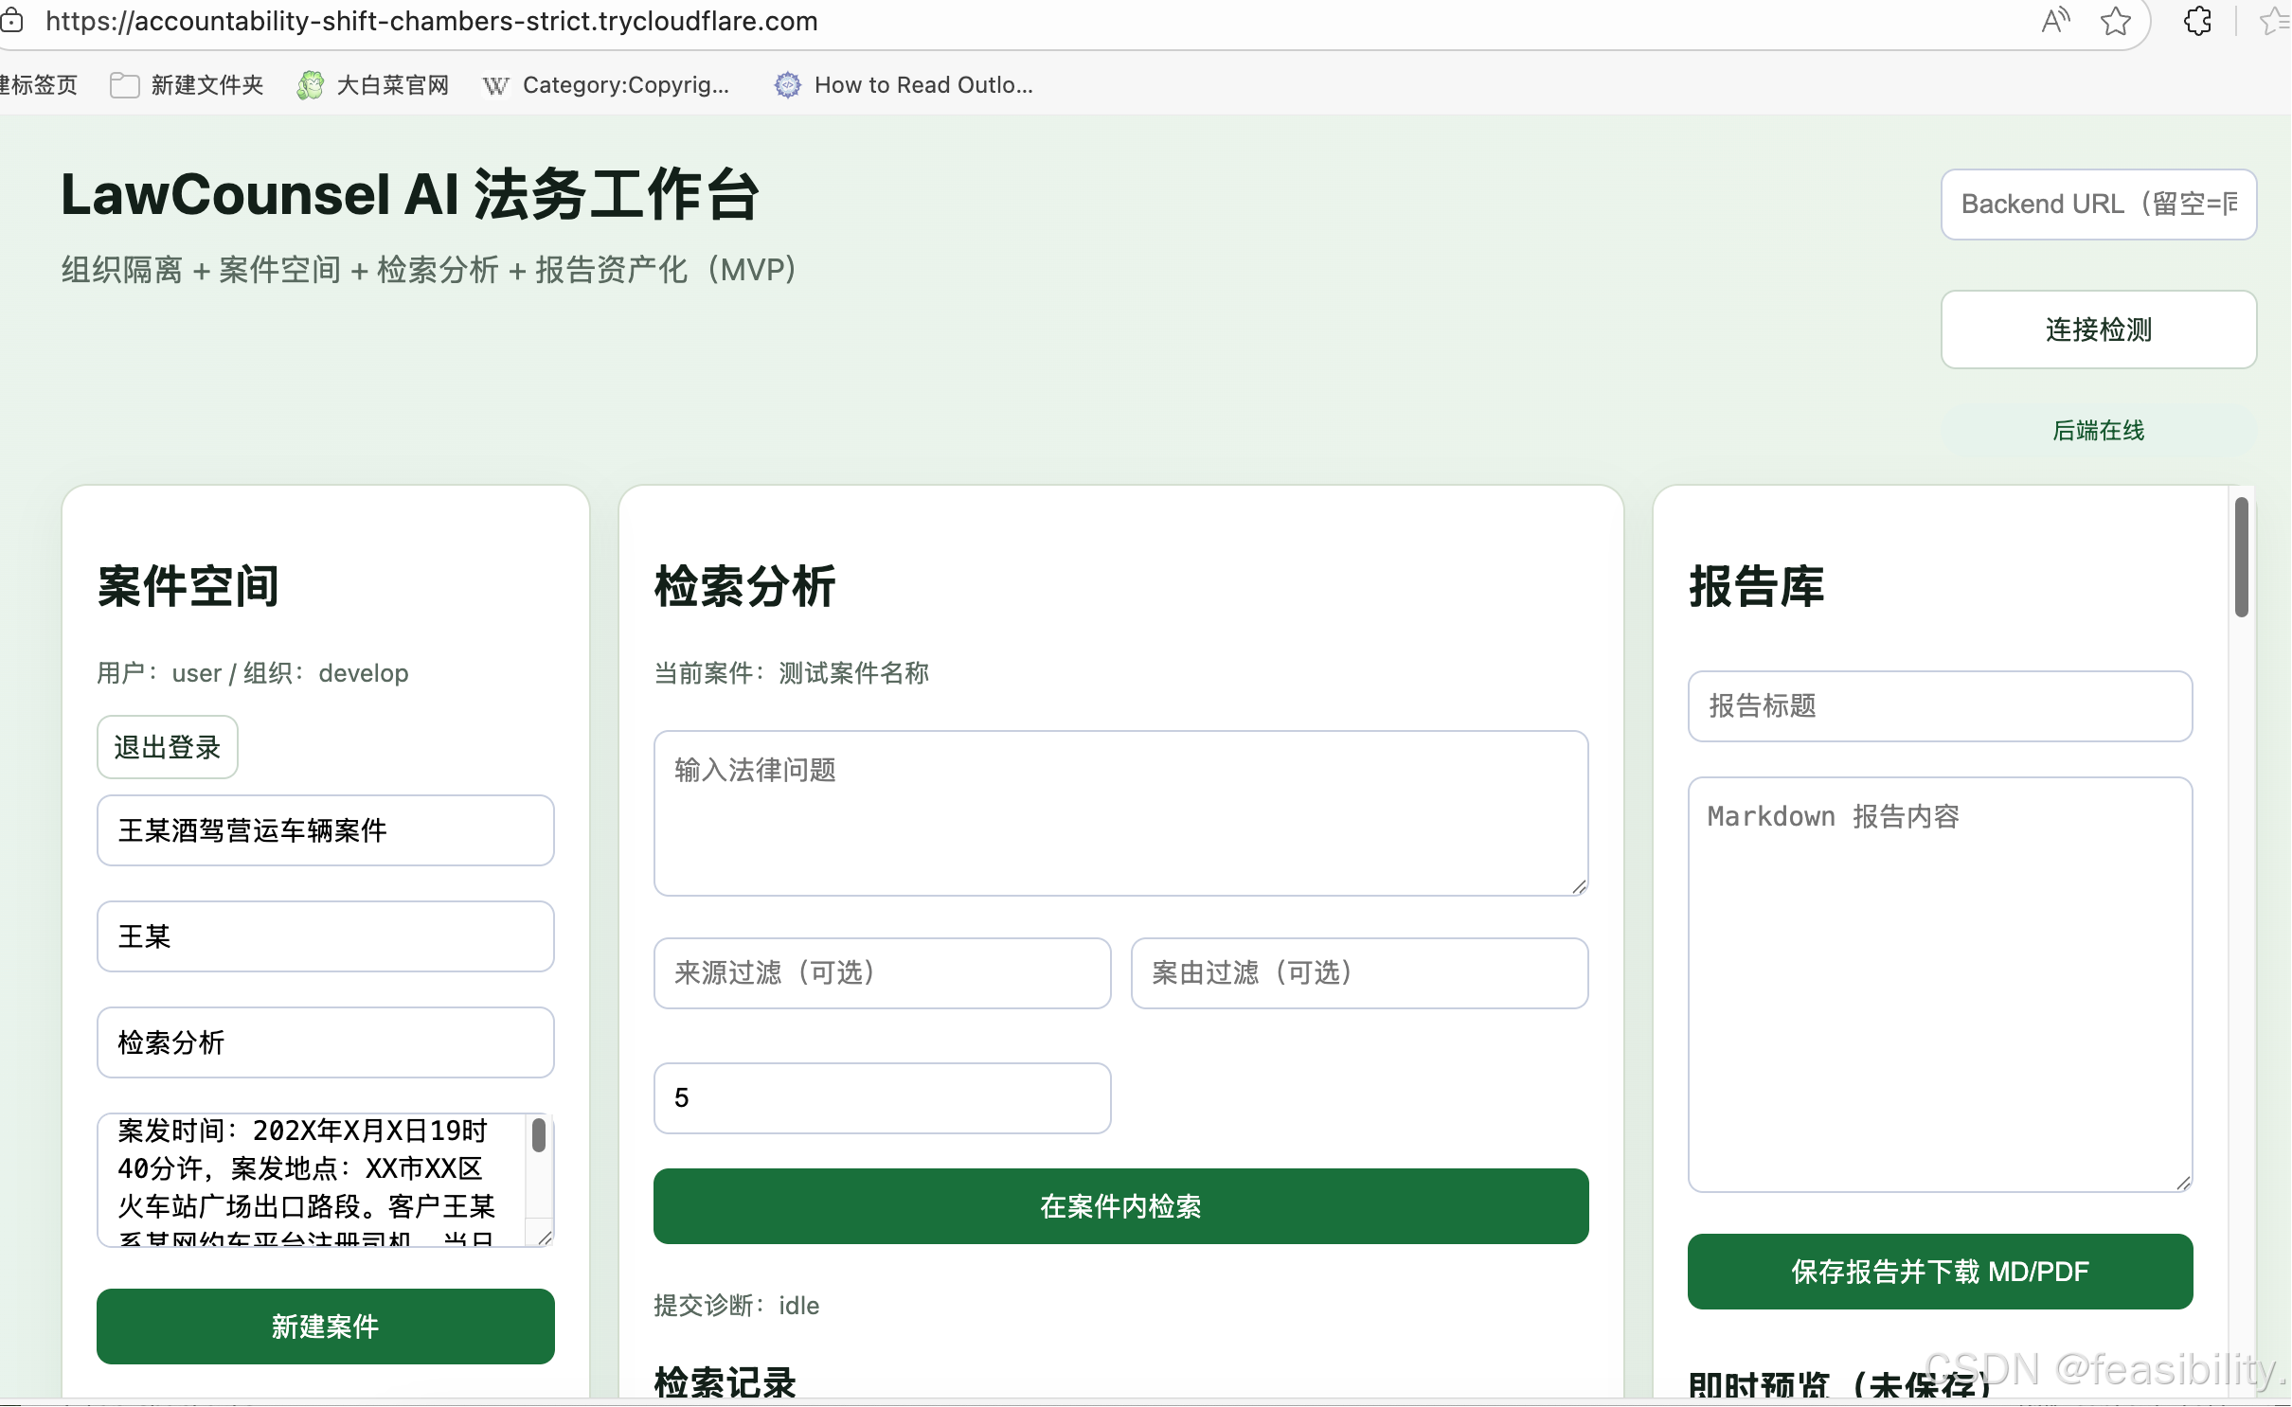Click the 报告标题 input field
This screenshot has width=2292, height=1407.
tap(1939, 706)
